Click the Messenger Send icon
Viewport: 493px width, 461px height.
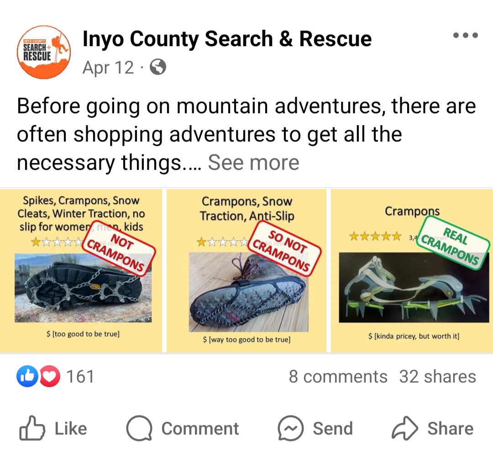(290, 428)
